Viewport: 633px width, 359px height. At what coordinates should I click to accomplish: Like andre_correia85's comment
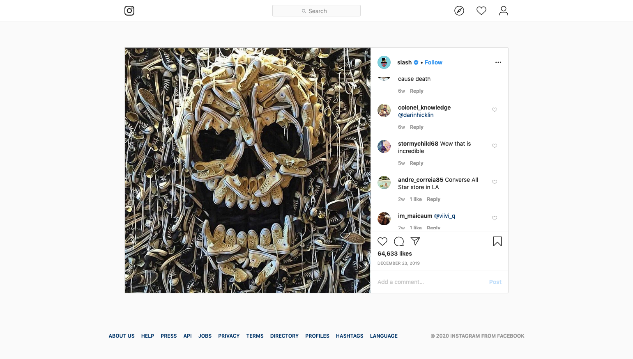[495, 182]
